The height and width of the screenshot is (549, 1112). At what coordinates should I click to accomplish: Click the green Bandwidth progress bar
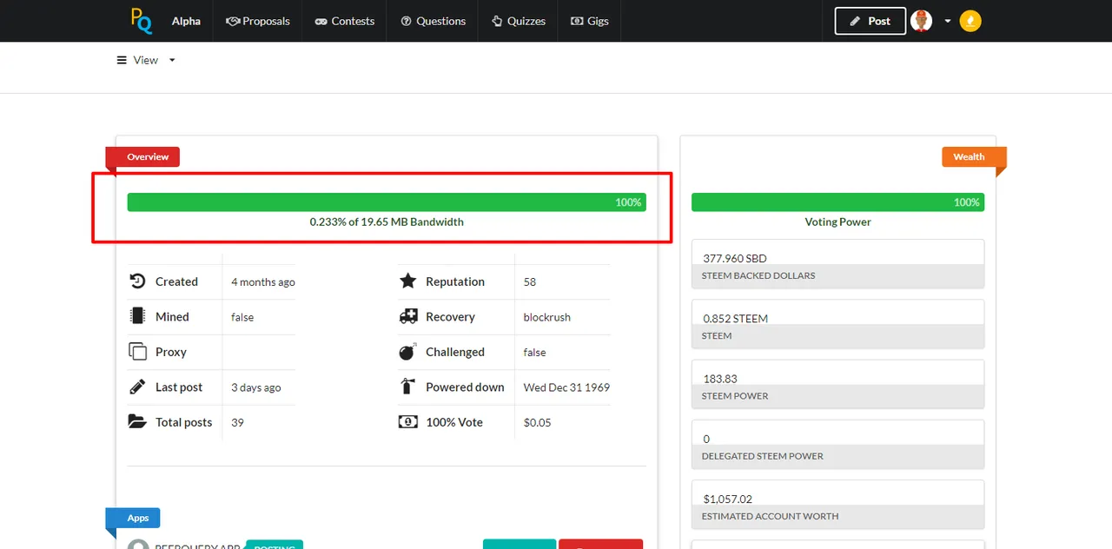point(387,202)
